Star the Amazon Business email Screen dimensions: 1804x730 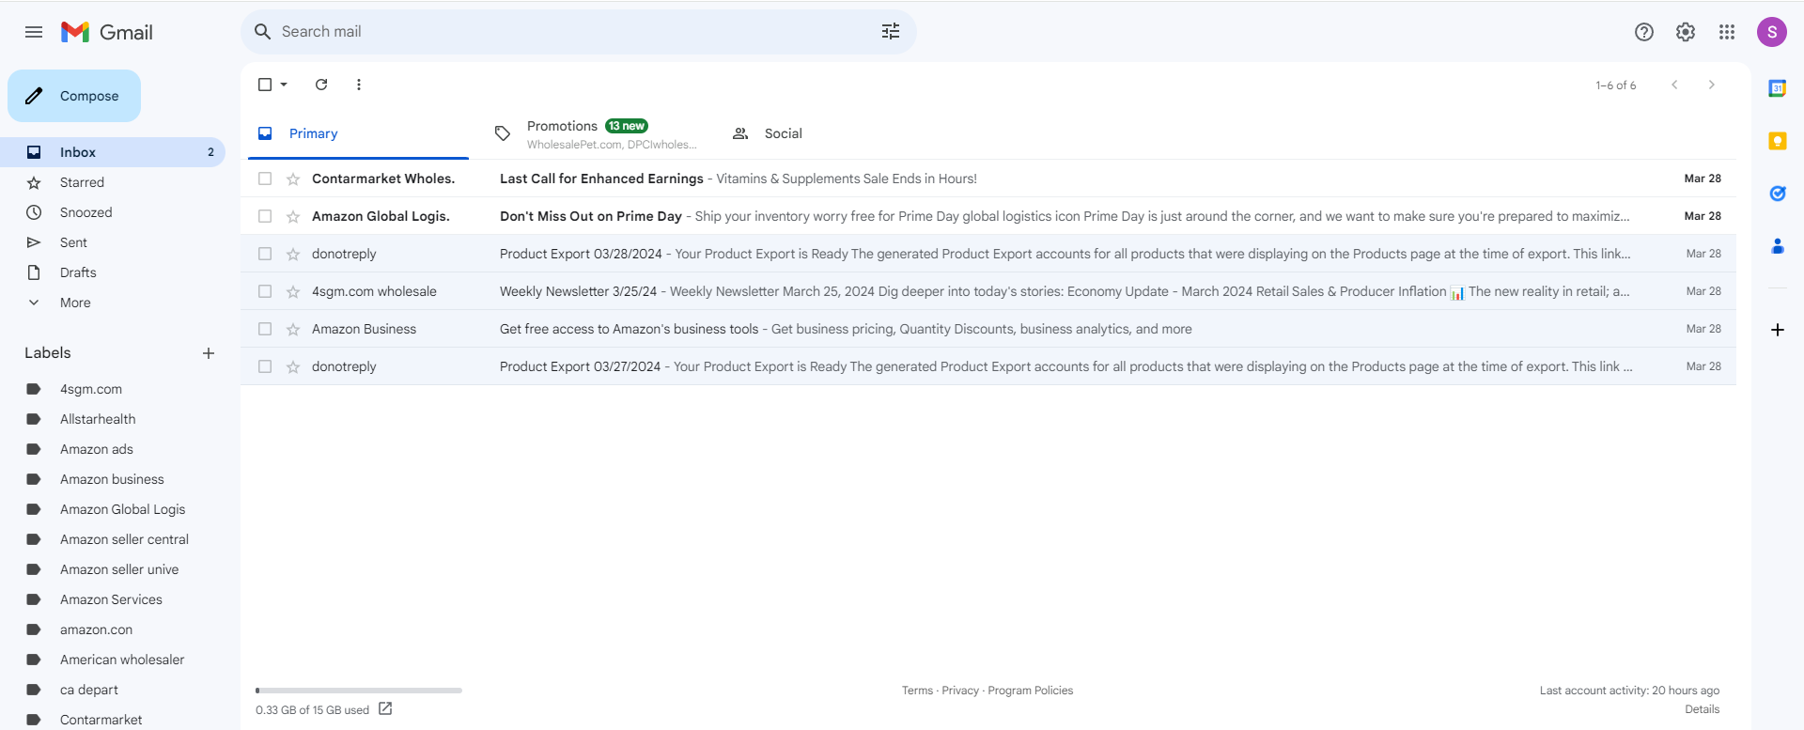(293, 329)
